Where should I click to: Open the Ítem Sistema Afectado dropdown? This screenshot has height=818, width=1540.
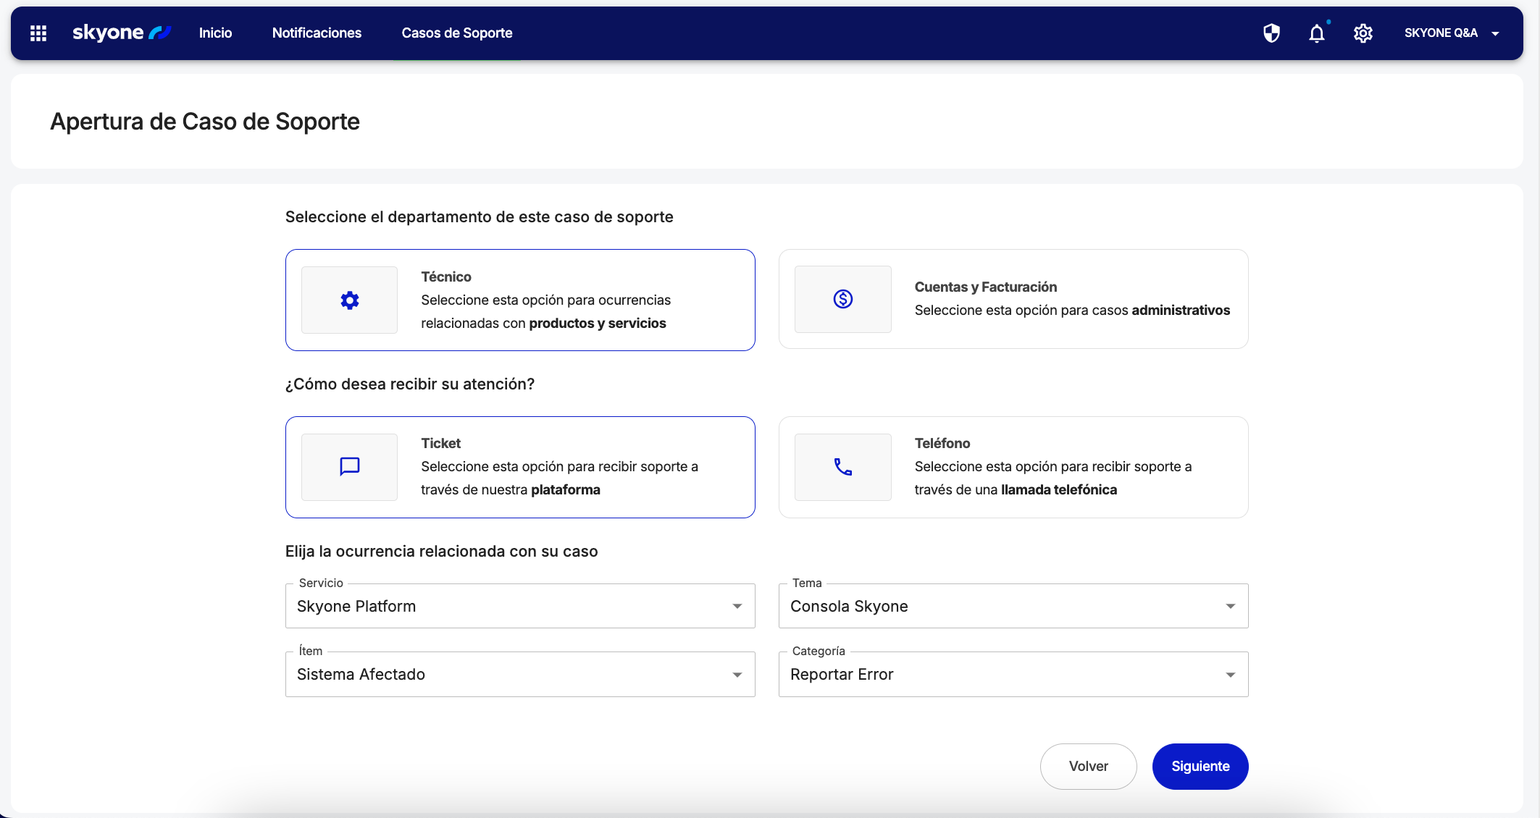pos(519,675)
